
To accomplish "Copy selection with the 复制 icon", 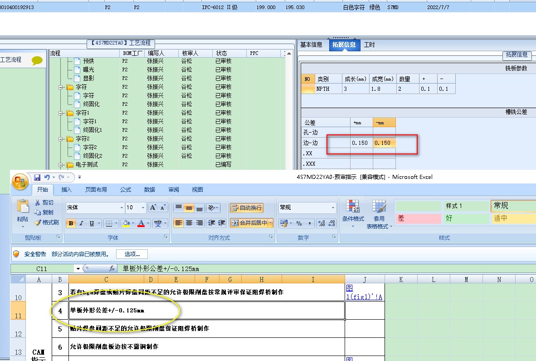I will coord(44,213).
